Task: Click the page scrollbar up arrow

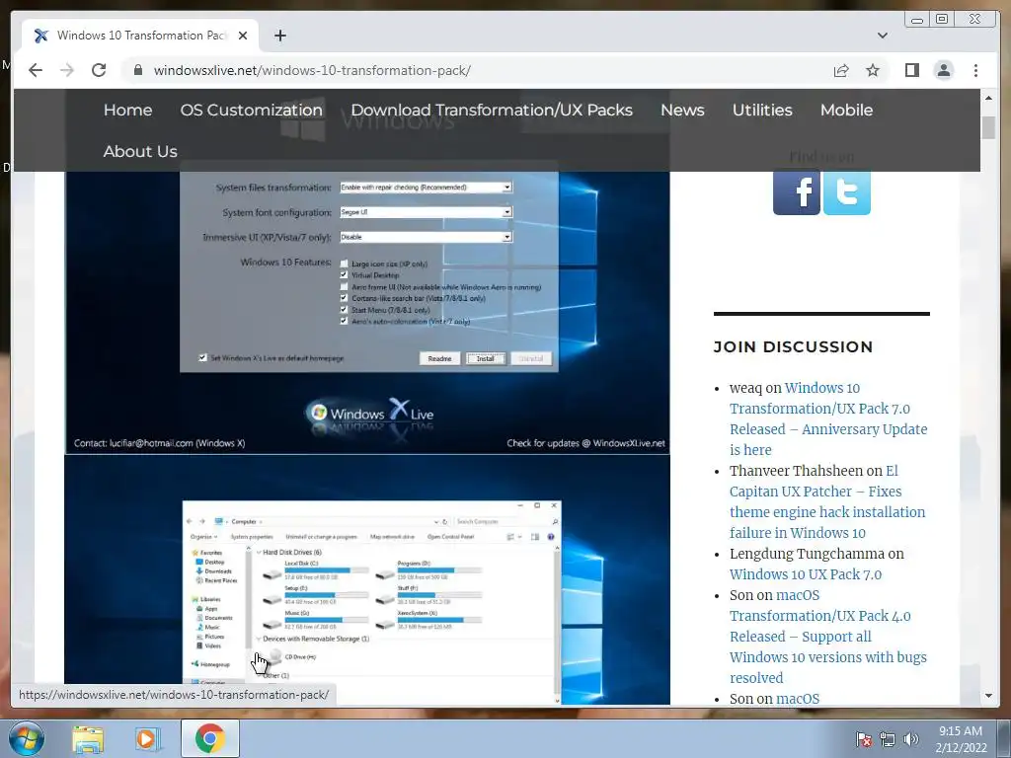Action: pos(988,98)
